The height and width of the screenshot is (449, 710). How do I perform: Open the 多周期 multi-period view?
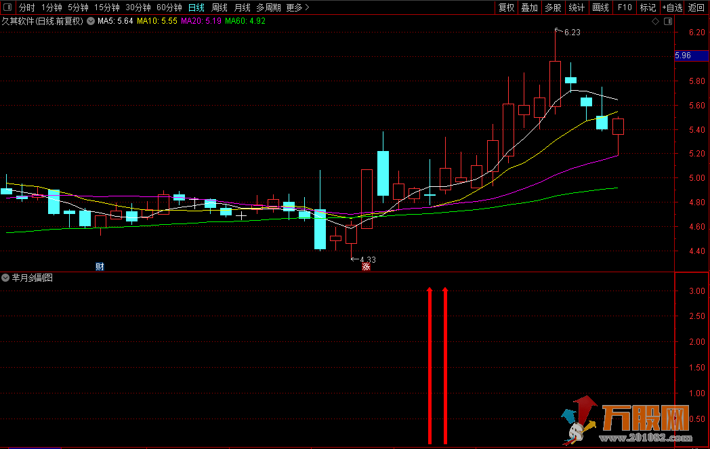click(268, 7)
